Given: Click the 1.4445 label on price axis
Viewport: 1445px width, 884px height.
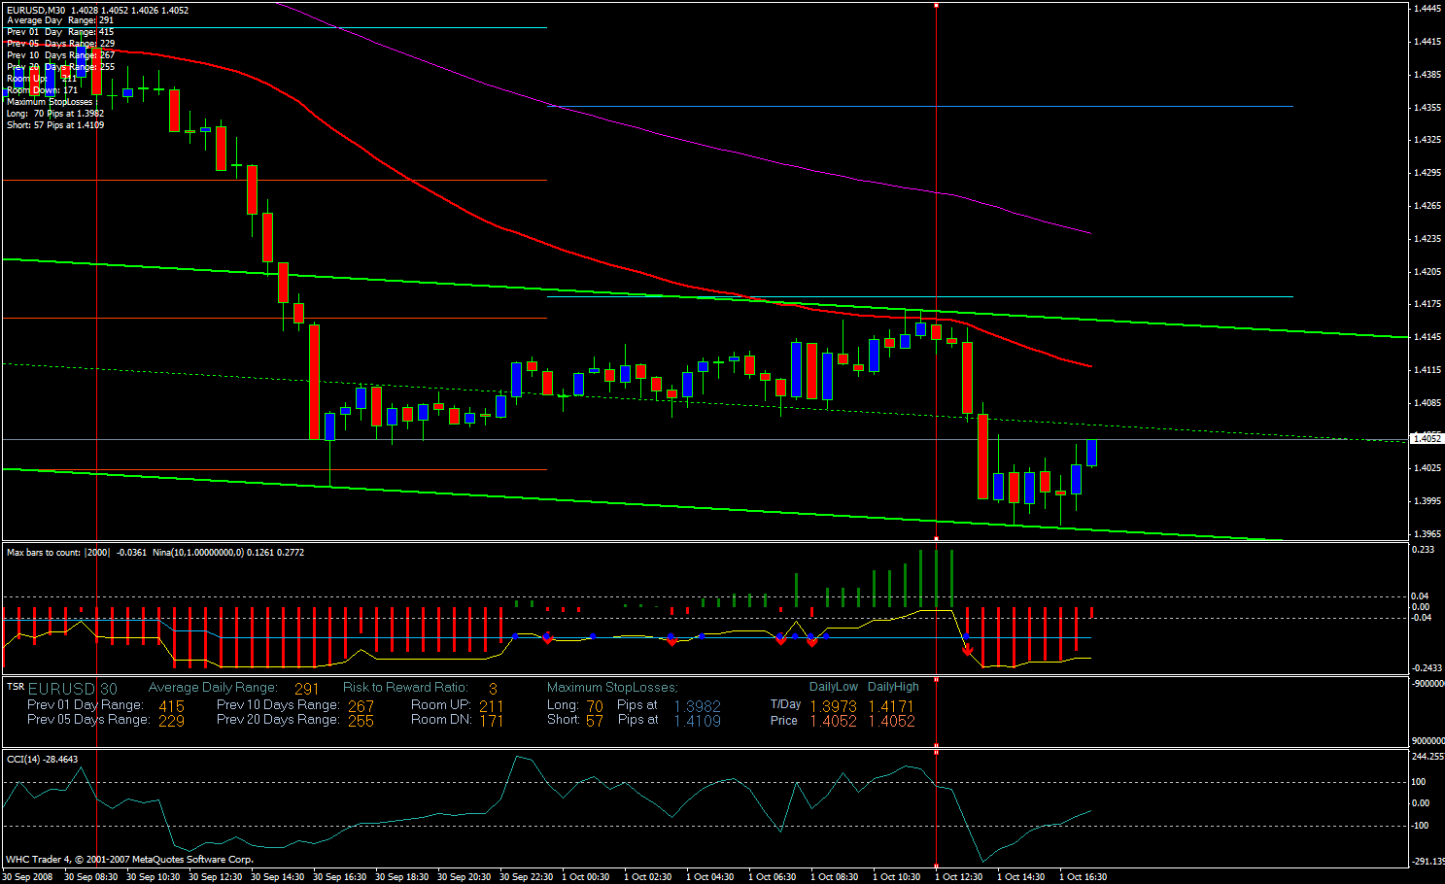Looking at the screenshot, I should click(x=1427, y=9).
